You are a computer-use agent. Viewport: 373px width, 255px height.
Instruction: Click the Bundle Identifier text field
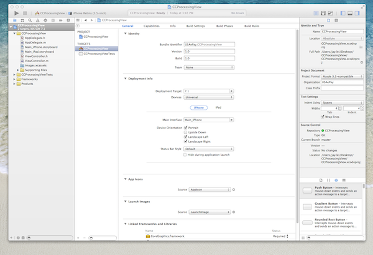click(x=208, y=45)
